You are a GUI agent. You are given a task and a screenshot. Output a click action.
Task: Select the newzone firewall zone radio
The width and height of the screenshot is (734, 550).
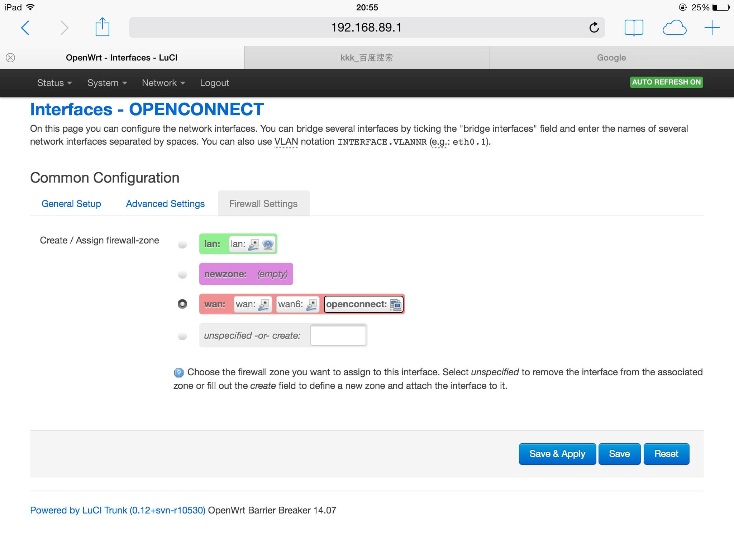point(182,274)
